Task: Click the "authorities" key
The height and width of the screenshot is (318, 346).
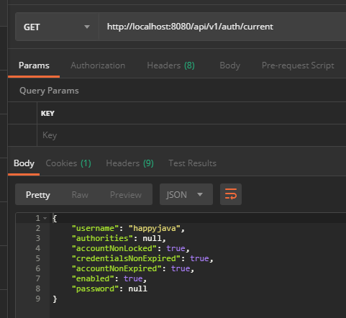Action: 102,238
